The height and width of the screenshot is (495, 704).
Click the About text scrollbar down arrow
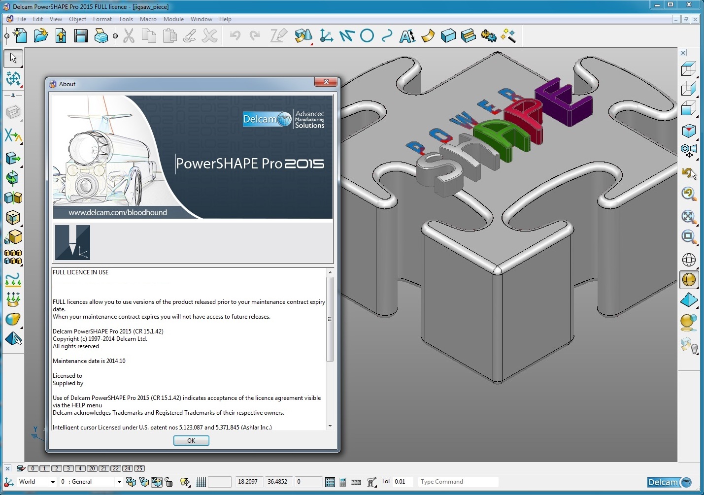pyautogui.click(x=330, y=426)
